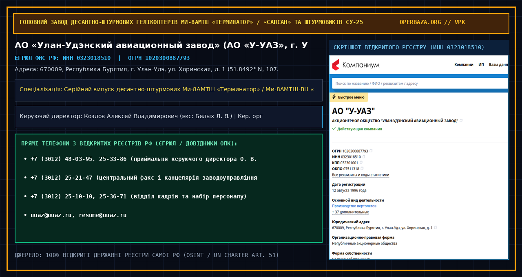Image resolution: width=522 pixels, height=277 pixels.
Task: Click the АО "У-УАЗ" heading in registry page
Action: point(353,111)
